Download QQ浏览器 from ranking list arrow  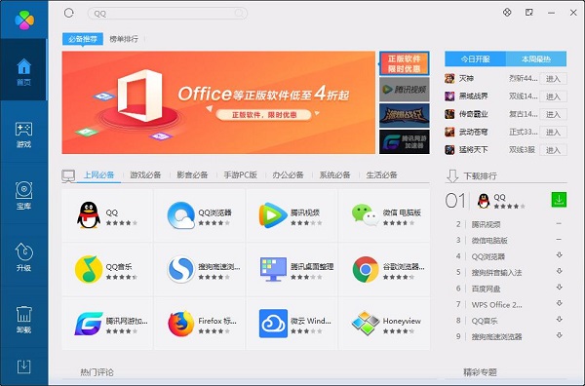pos(560,255)
